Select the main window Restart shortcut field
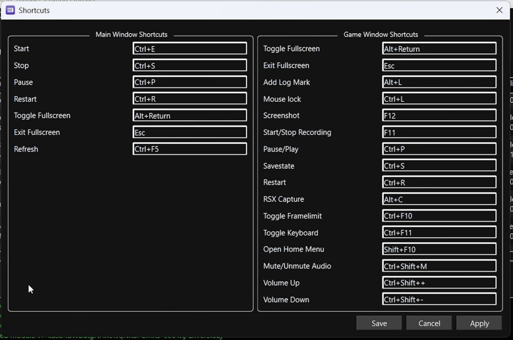The image size is (513, 340). click(x=190, y=98)
